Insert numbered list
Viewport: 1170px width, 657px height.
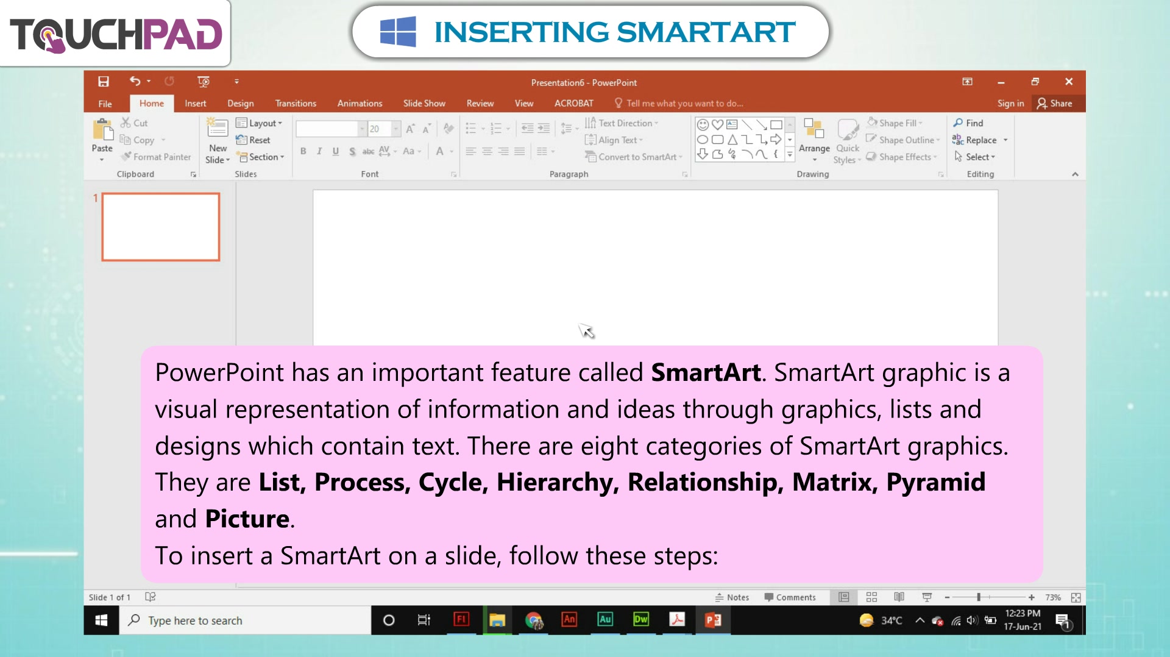(496, 129)
